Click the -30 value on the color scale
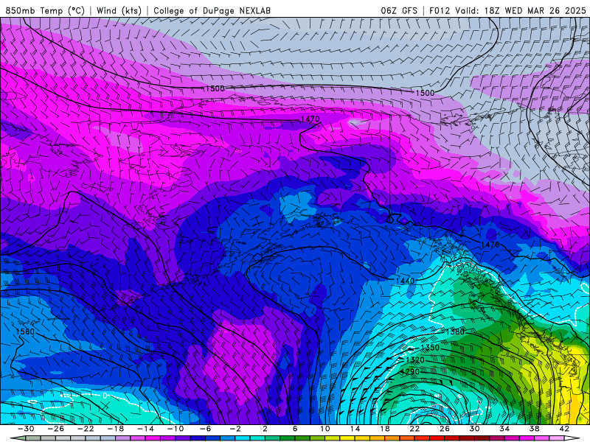Screen dimensions: 590x442 point(26,429)
